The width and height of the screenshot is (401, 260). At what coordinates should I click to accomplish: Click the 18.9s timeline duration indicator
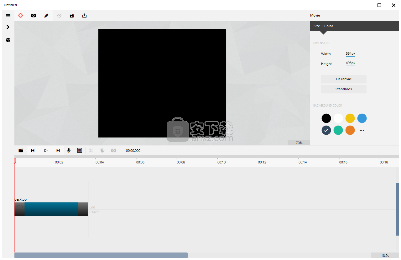click(x=385, y=255)
